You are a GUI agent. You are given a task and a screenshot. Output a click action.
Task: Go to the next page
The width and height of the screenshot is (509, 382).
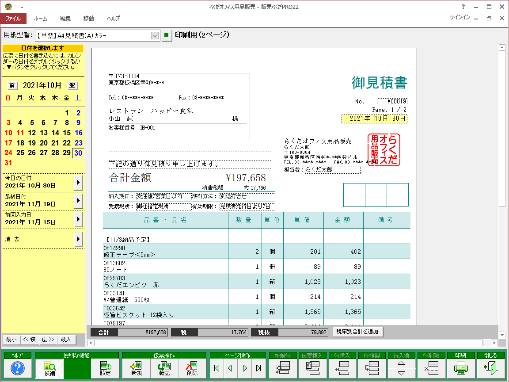coord(245,368)
